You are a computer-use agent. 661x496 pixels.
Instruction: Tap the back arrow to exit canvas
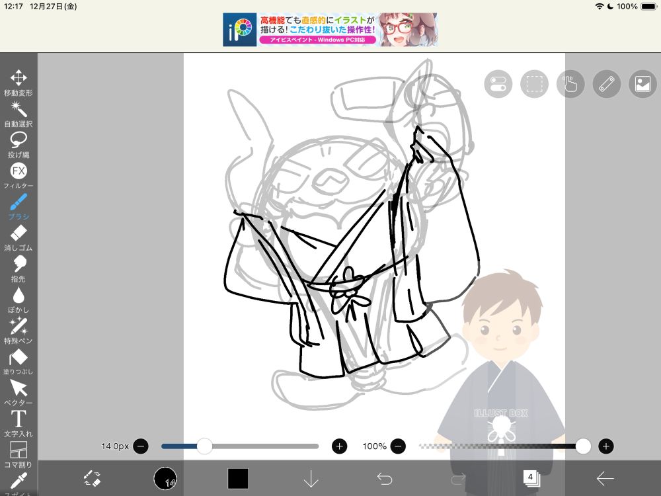tap(605, 479)
